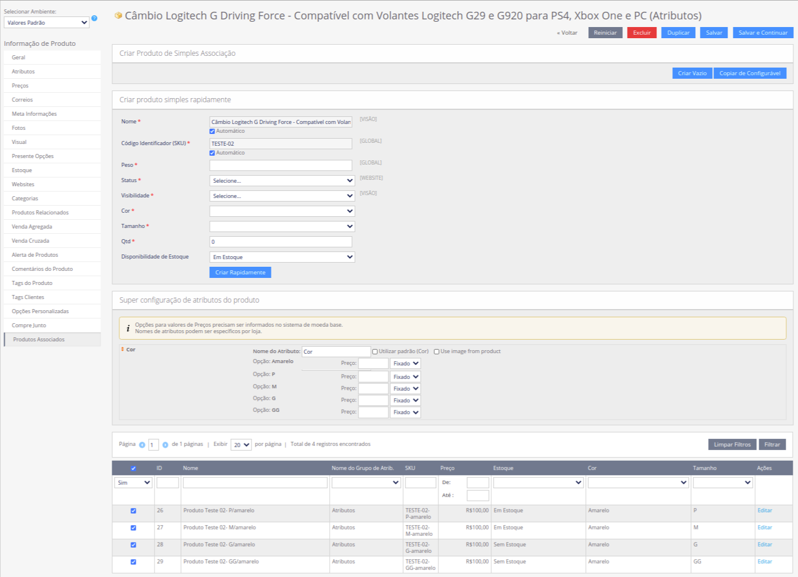The image size is (798, 577).
Task: Sort grid by SKU column header
Action: [410, 468]
